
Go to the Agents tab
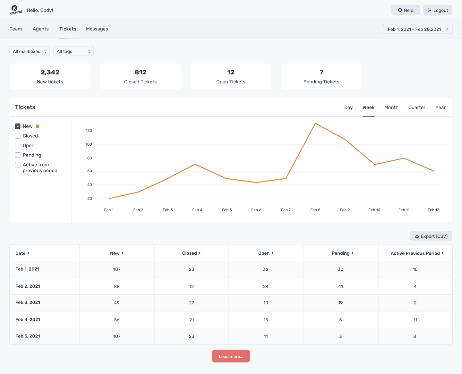41,29
